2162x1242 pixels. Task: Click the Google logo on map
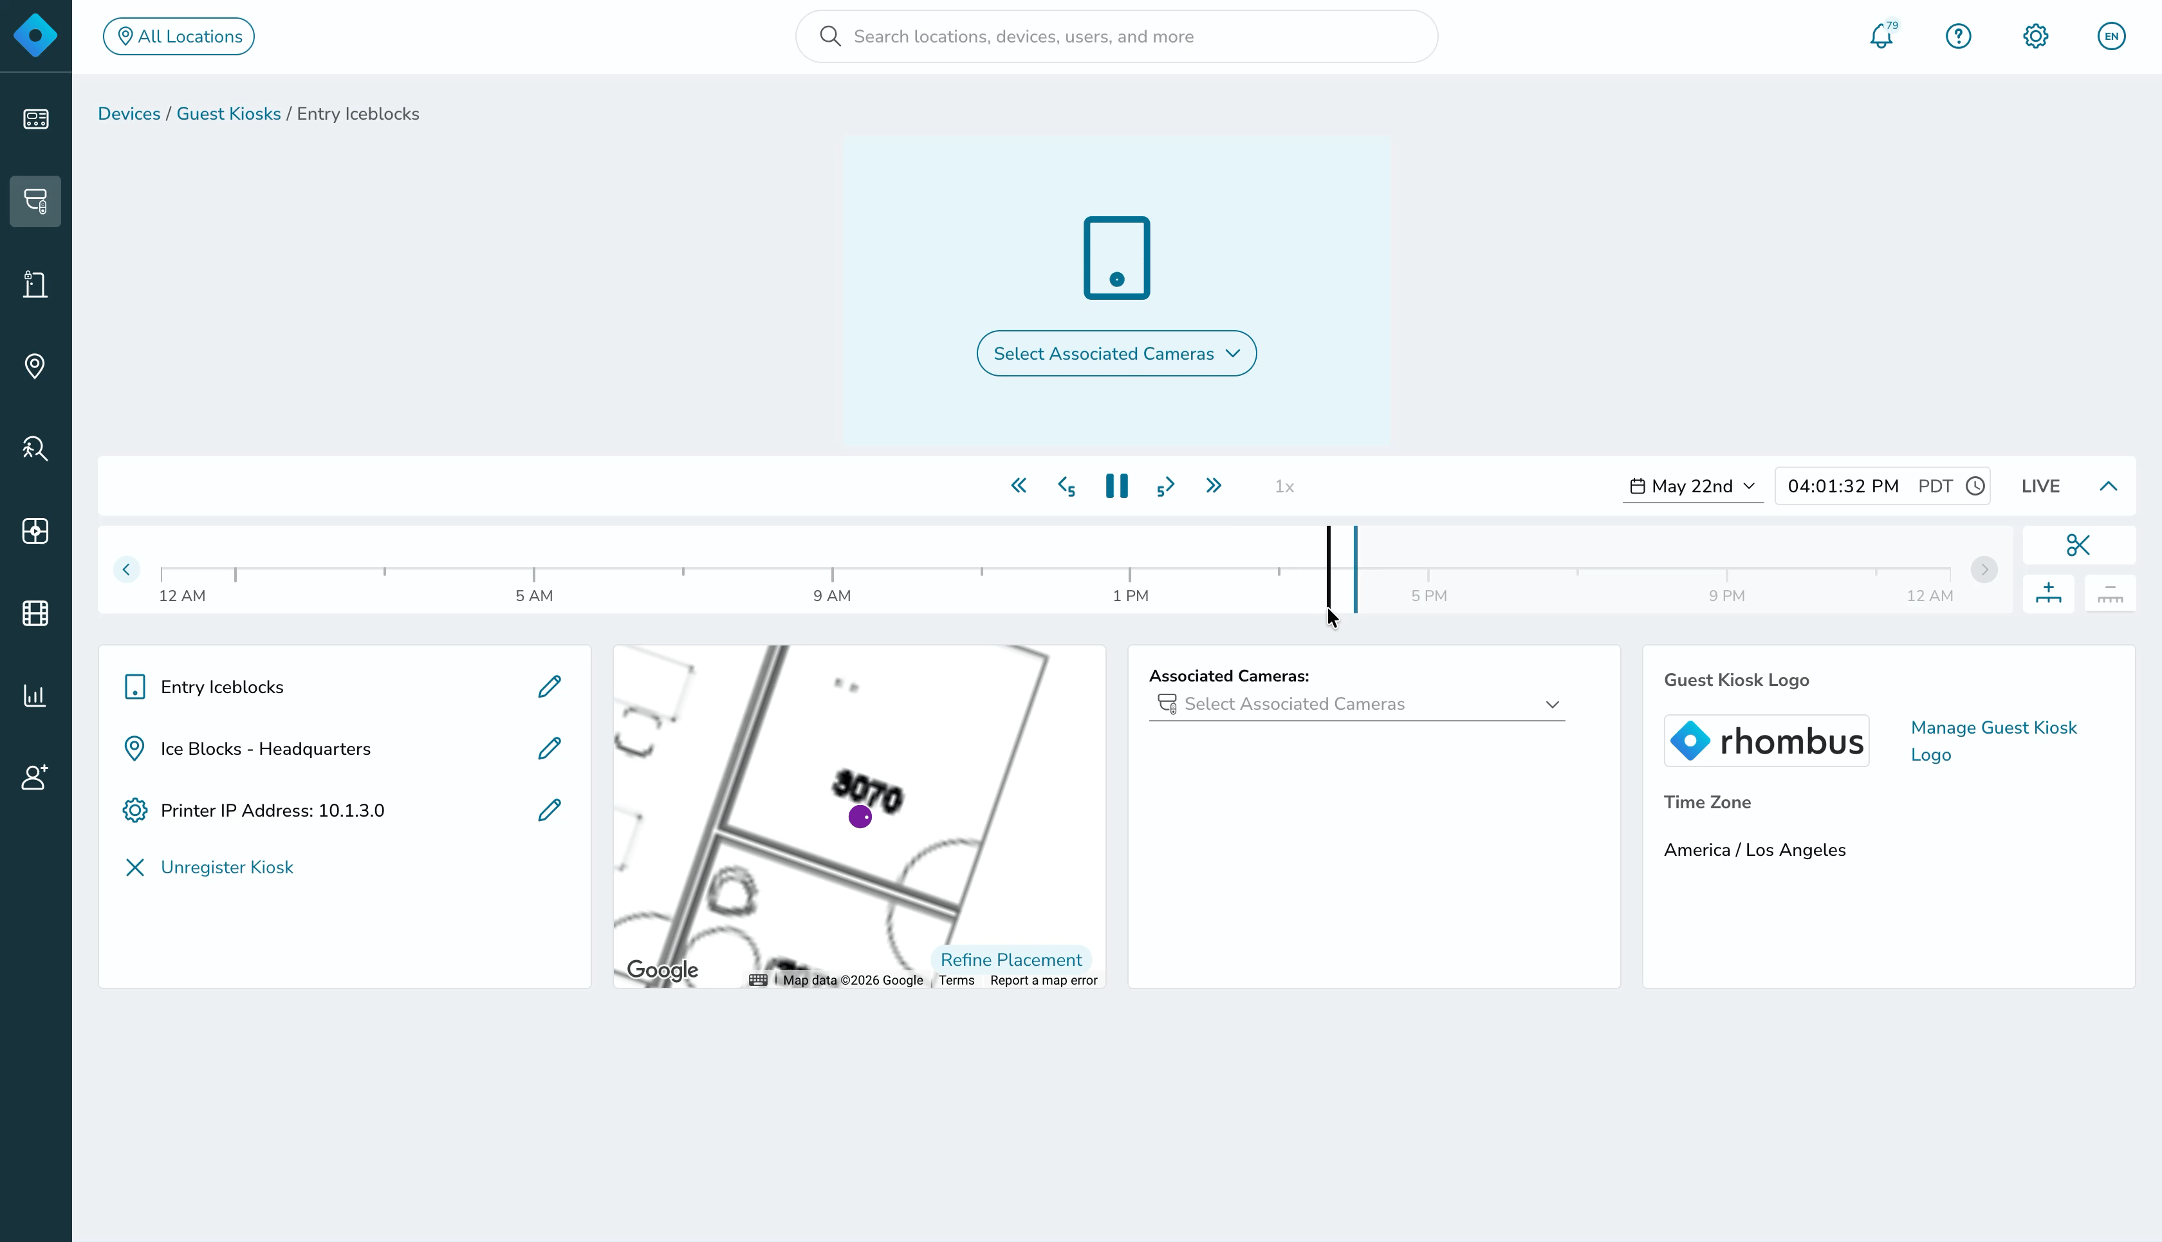(x=663, y=970)
